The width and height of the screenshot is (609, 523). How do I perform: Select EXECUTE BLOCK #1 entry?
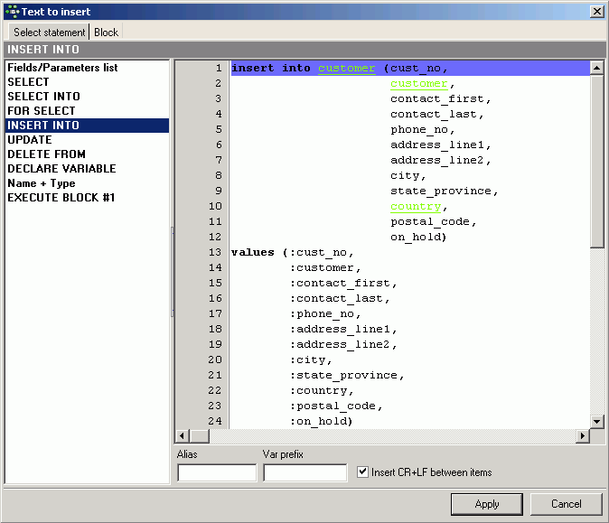(x=87, y=198)
